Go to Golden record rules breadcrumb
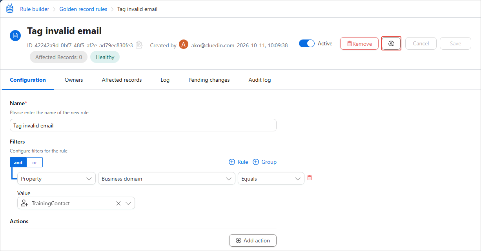 [x=83, y=9]
